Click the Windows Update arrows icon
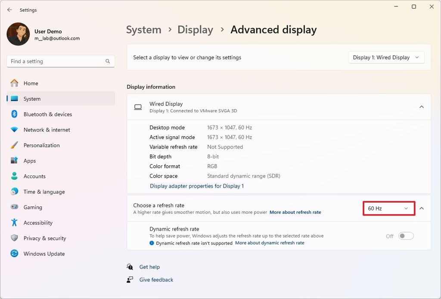The height and width of the screenshot is (299, 441). (14, 253)
